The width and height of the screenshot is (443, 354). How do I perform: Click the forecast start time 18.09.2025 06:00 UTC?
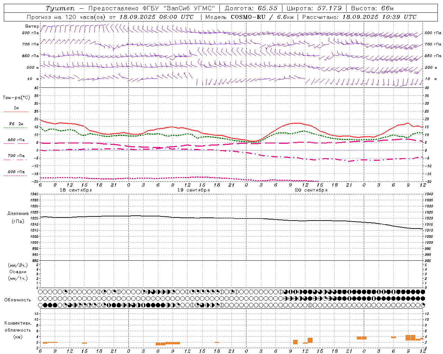156,17
